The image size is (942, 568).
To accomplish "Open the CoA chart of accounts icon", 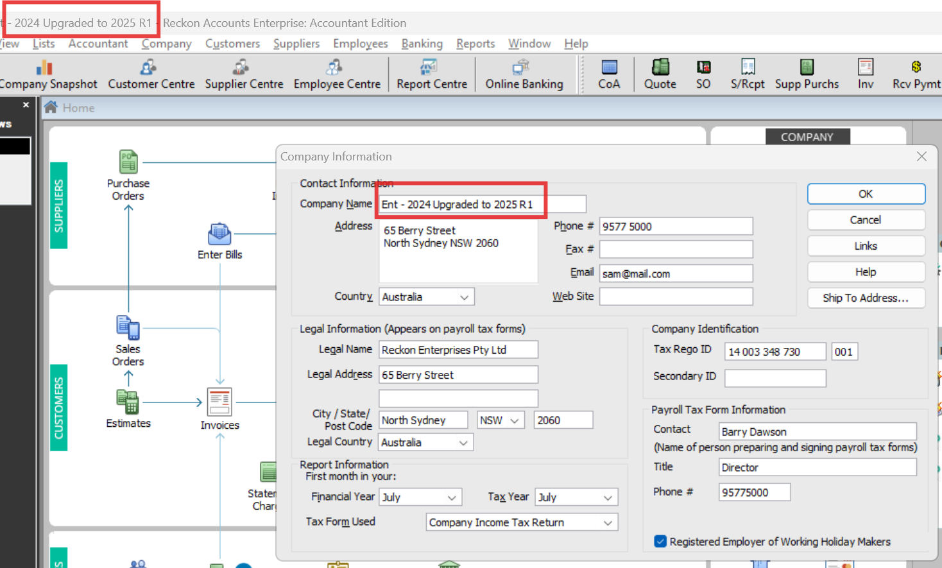I will click(x=609, y=75).
